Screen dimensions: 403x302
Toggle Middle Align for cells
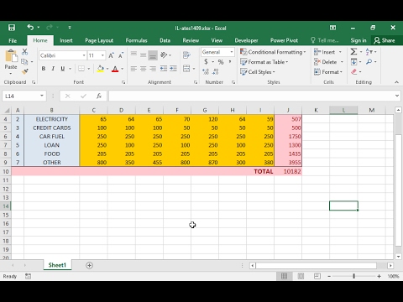(x=143, y=55)
